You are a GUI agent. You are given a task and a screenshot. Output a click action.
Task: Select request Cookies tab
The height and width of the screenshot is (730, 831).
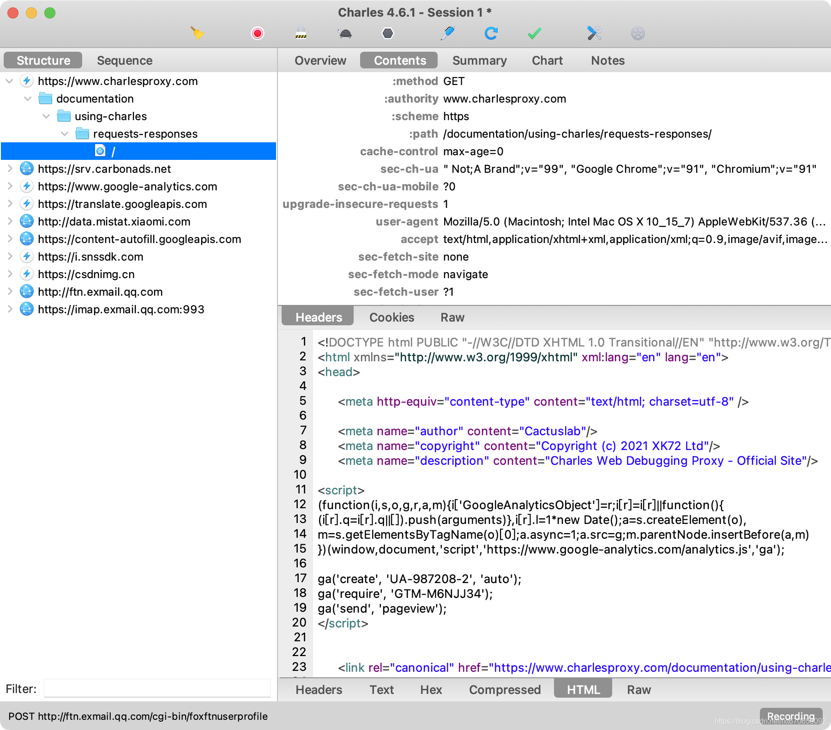click(x=391, y=317)
